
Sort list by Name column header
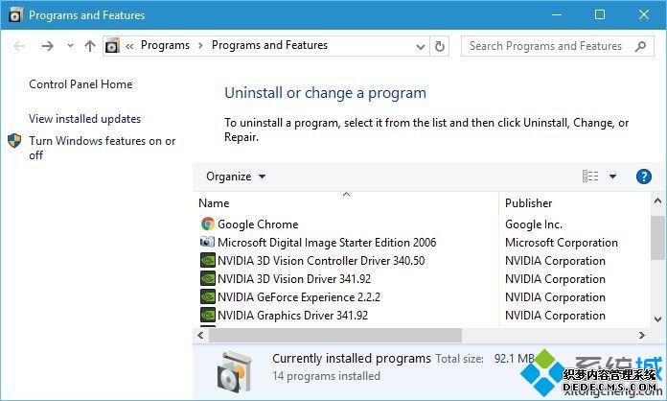coord(214,203)
